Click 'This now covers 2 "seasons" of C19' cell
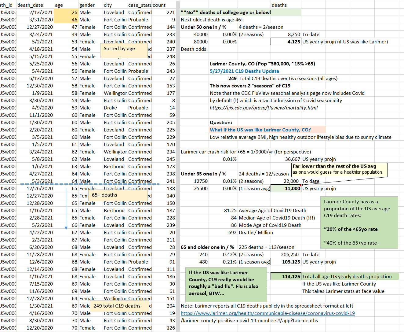 pos(250,86)
